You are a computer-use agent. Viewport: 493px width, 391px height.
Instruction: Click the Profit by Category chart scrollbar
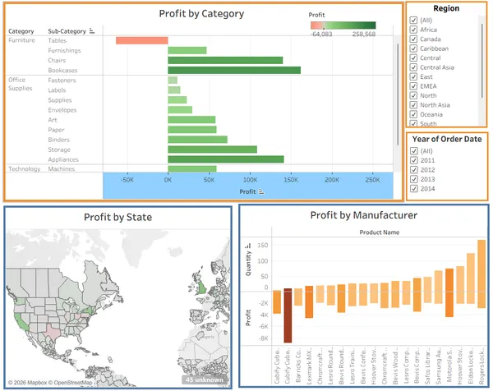(398, 94)
